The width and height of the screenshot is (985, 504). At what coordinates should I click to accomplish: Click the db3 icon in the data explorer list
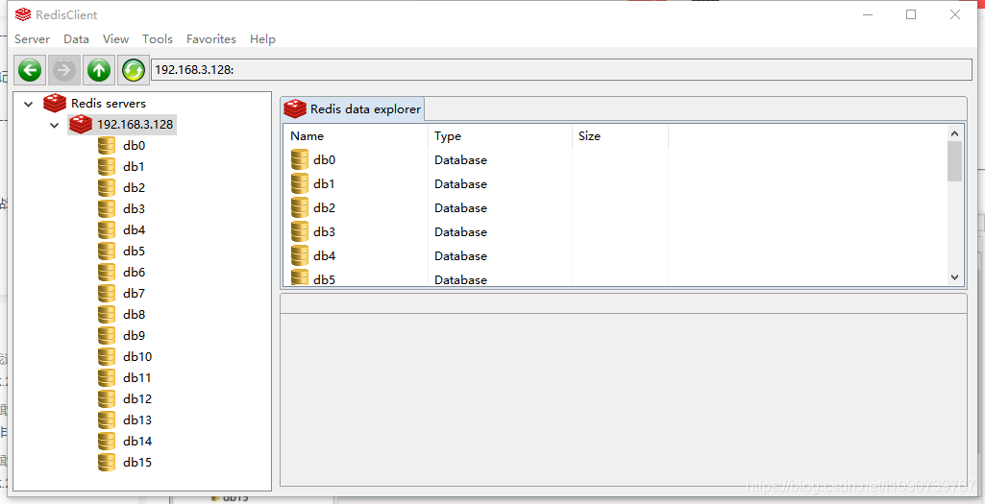point(300,231)
